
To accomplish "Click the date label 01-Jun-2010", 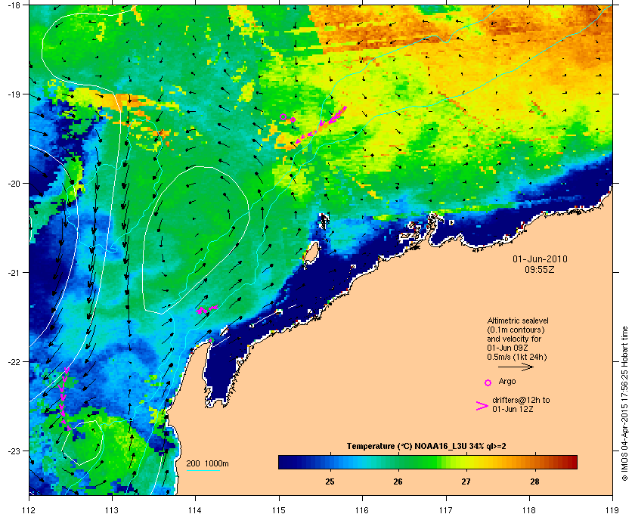I will coord(540,259).
